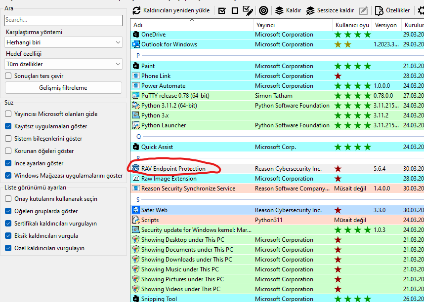Click the PuTTY release 0.78 icon

coord(136,96)
